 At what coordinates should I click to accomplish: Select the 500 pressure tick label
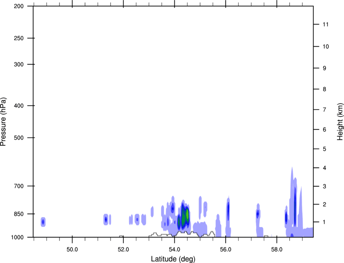point(19,138)
